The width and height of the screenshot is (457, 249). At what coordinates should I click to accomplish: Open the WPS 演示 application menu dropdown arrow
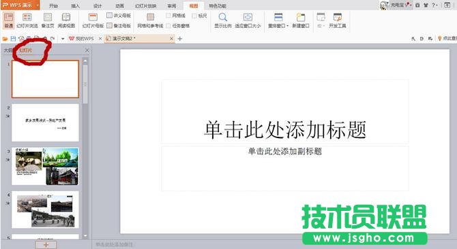(x=38, y=5)
